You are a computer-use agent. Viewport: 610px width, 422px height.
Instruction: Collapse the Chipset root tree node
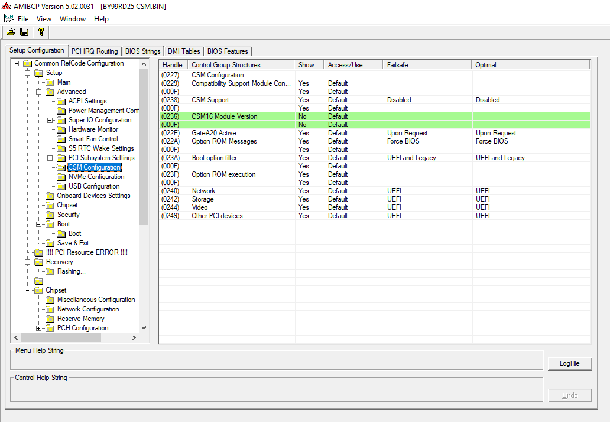(x=27, y=291)
